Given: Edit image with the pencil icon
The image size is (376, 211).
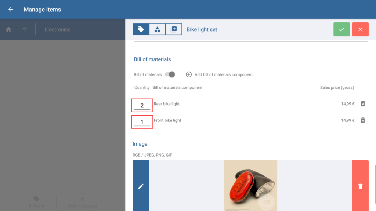Looking at the screenshot, I should point(141,186).
